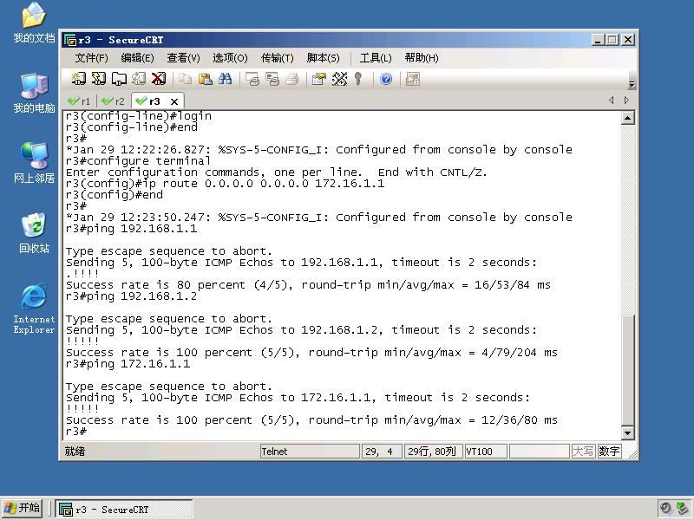This screenshot has height=520, width=694.
Task: Click the Find binoculars icon
Action: point(225,79)
